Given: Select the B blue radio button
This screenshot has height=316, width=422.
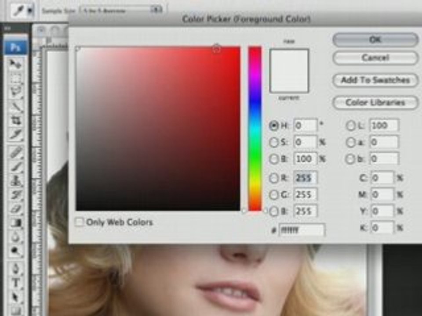Looking at the screenshot, I should (x=273, y=211).
